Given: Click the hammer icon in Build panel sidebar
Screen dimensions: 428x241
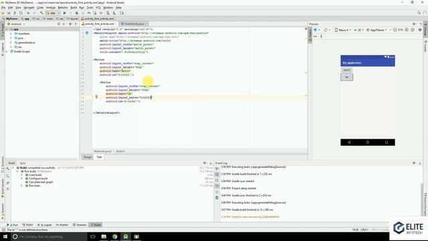Looking at the screenshot, I should [7, 169].
